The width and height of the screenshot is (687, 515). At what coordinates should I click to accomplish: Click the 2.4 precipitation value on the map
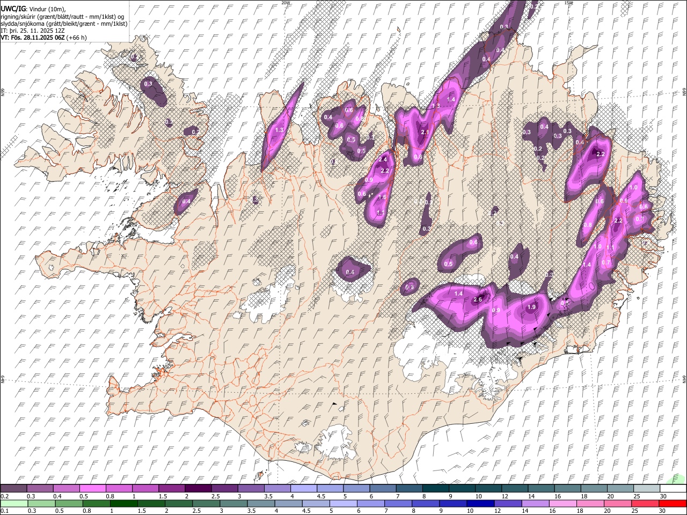[x=383, y=159]
